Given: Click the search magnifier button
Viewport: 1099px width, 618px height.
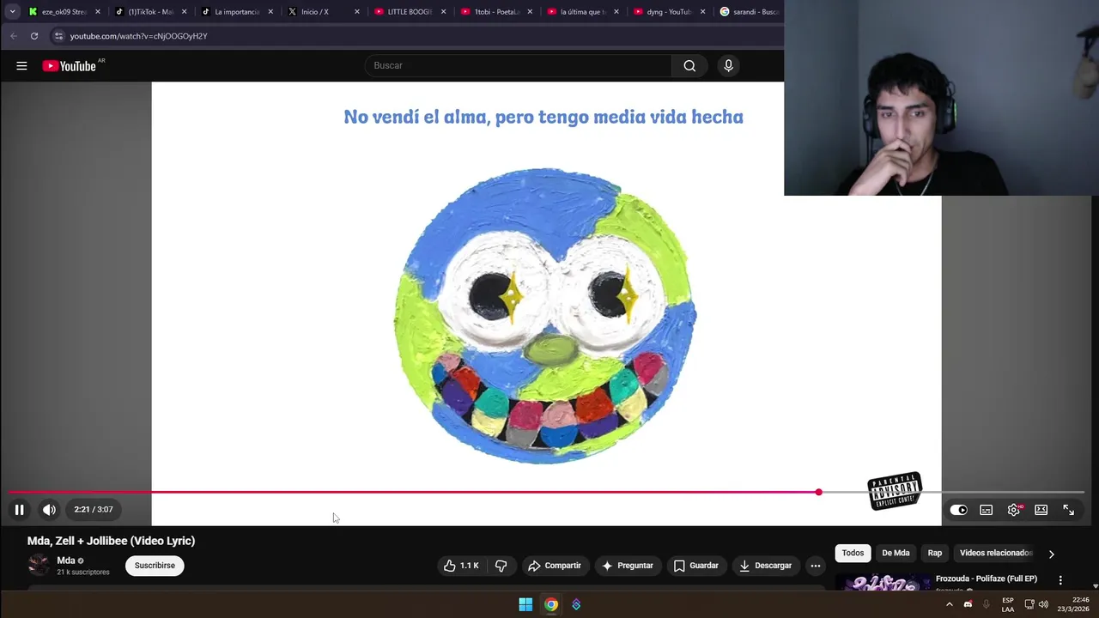Looking at the screenshot, I should (689, 66).
